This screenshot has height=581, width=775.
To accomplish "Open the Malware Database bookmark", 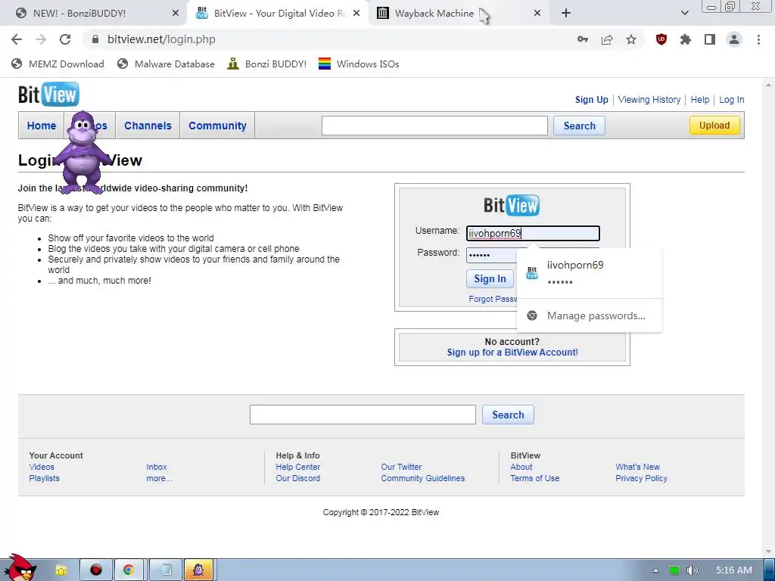I will pos(166,64).
